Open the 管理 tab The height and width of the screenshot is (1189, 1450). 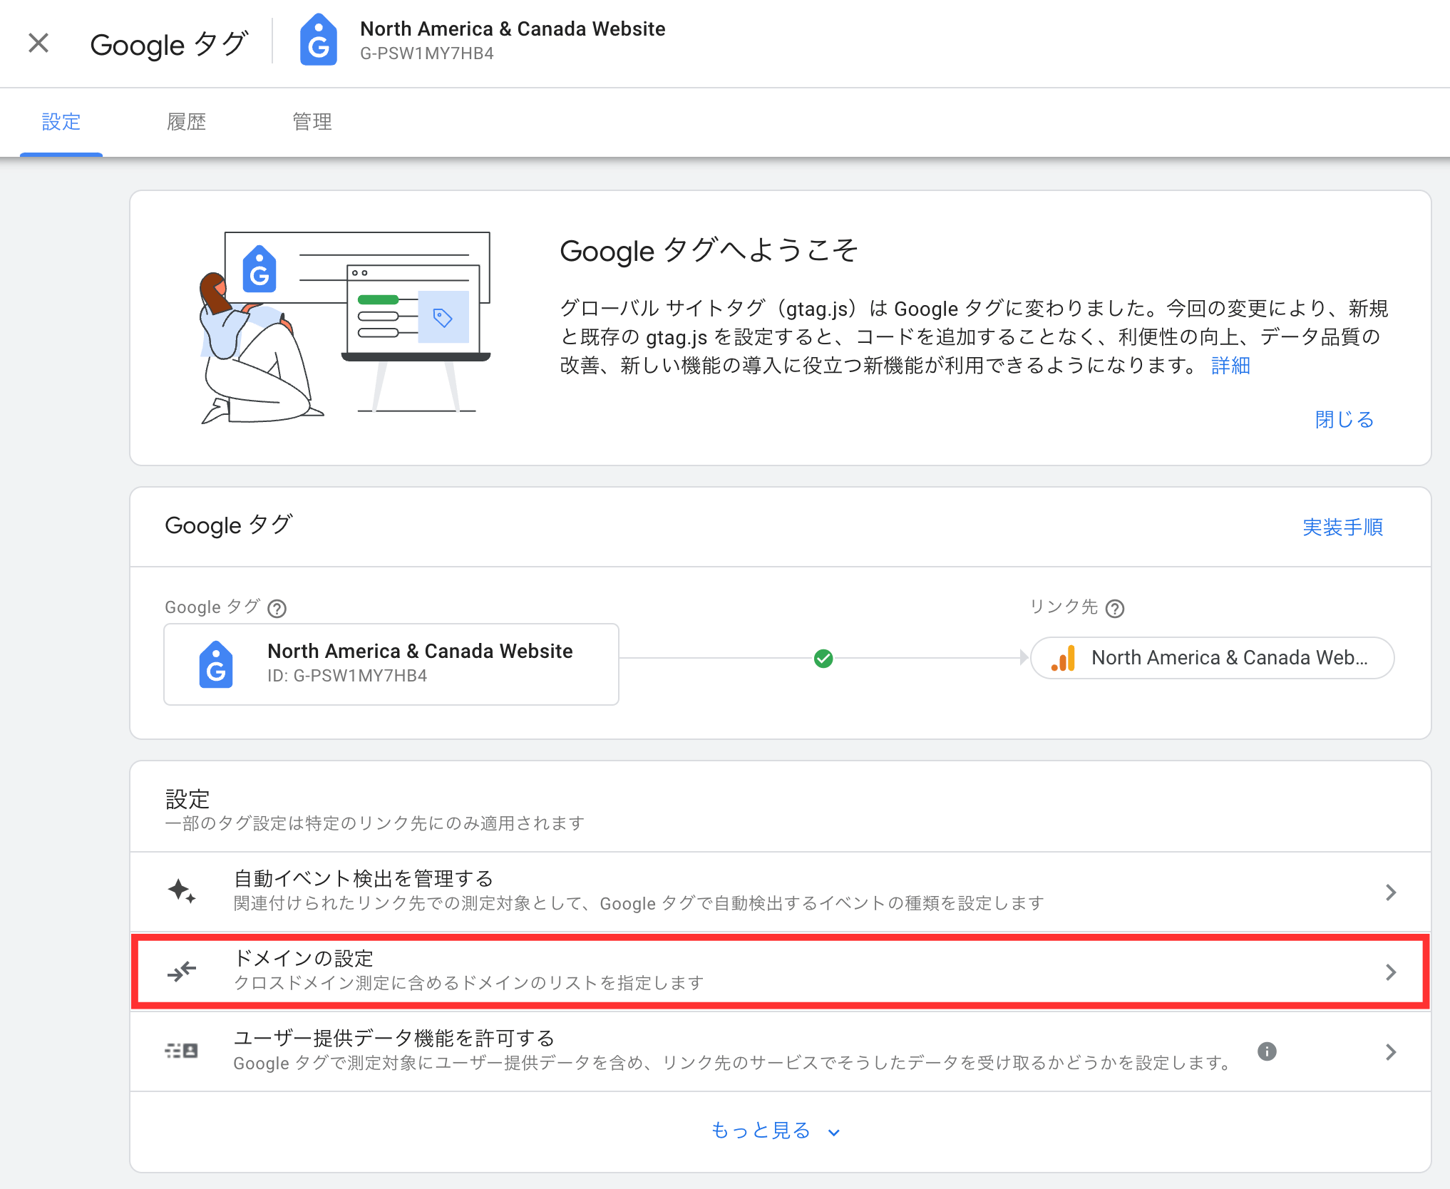tap(312, 122)
